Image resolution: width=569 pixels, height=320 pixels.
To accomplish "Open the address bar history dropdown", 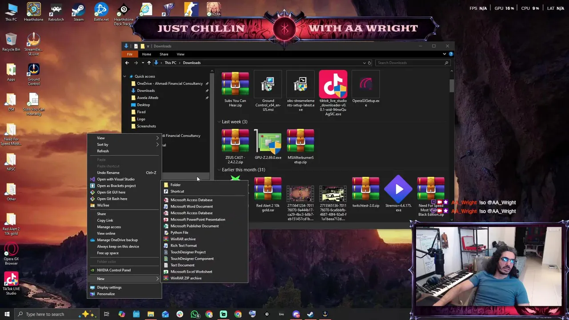I will click(364, 63).
